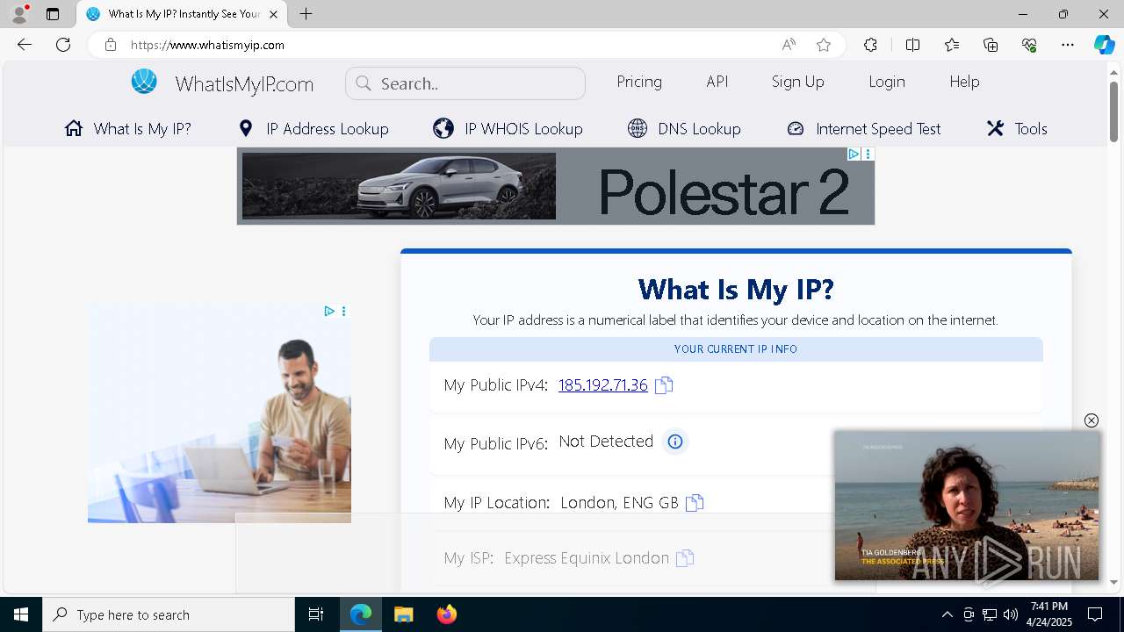Toggle read aloud in address bar
The width and height of the screenshot is (1124, 632).
[789, 45]
